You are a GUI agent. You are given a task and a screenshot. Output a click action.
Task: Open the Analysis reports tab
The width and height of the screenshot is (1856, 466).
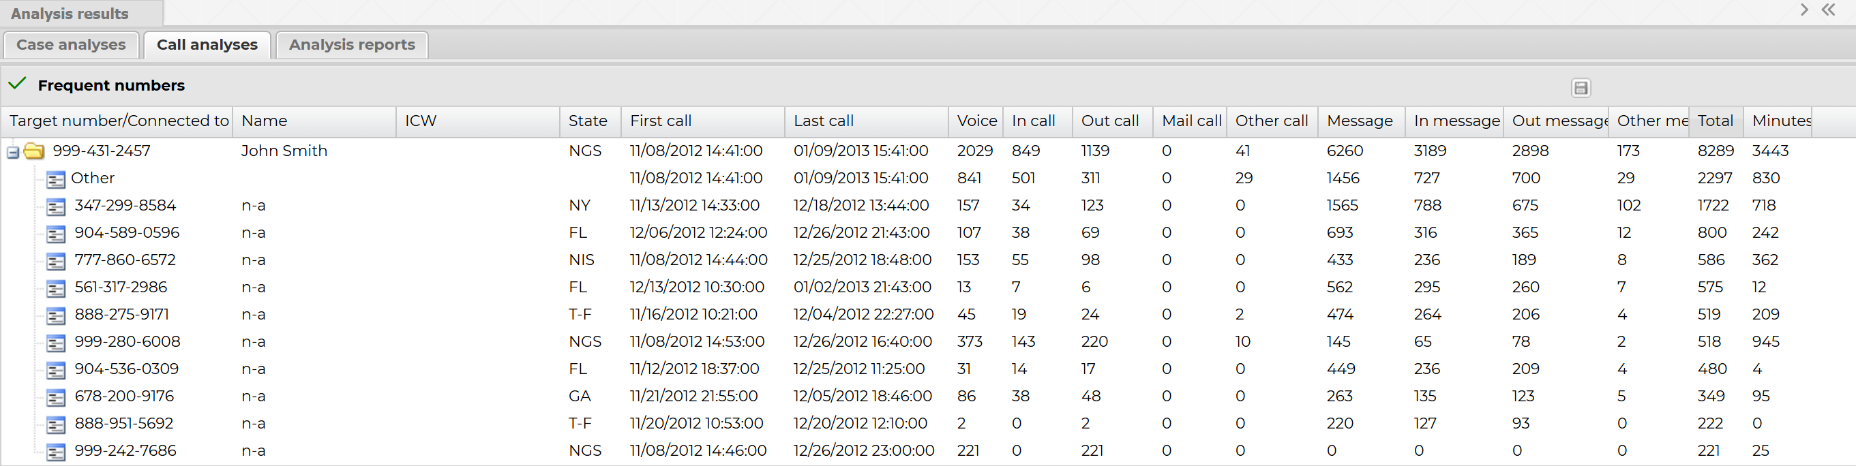click(x=352, y=45)
